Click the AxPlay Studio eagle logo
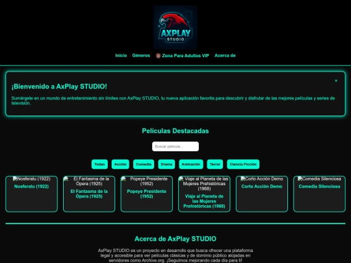The image size is (351, 263). pos(175,27)
